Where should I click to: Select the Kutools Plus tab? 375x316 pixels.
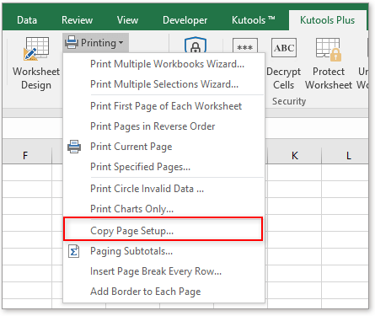point(327,20)
